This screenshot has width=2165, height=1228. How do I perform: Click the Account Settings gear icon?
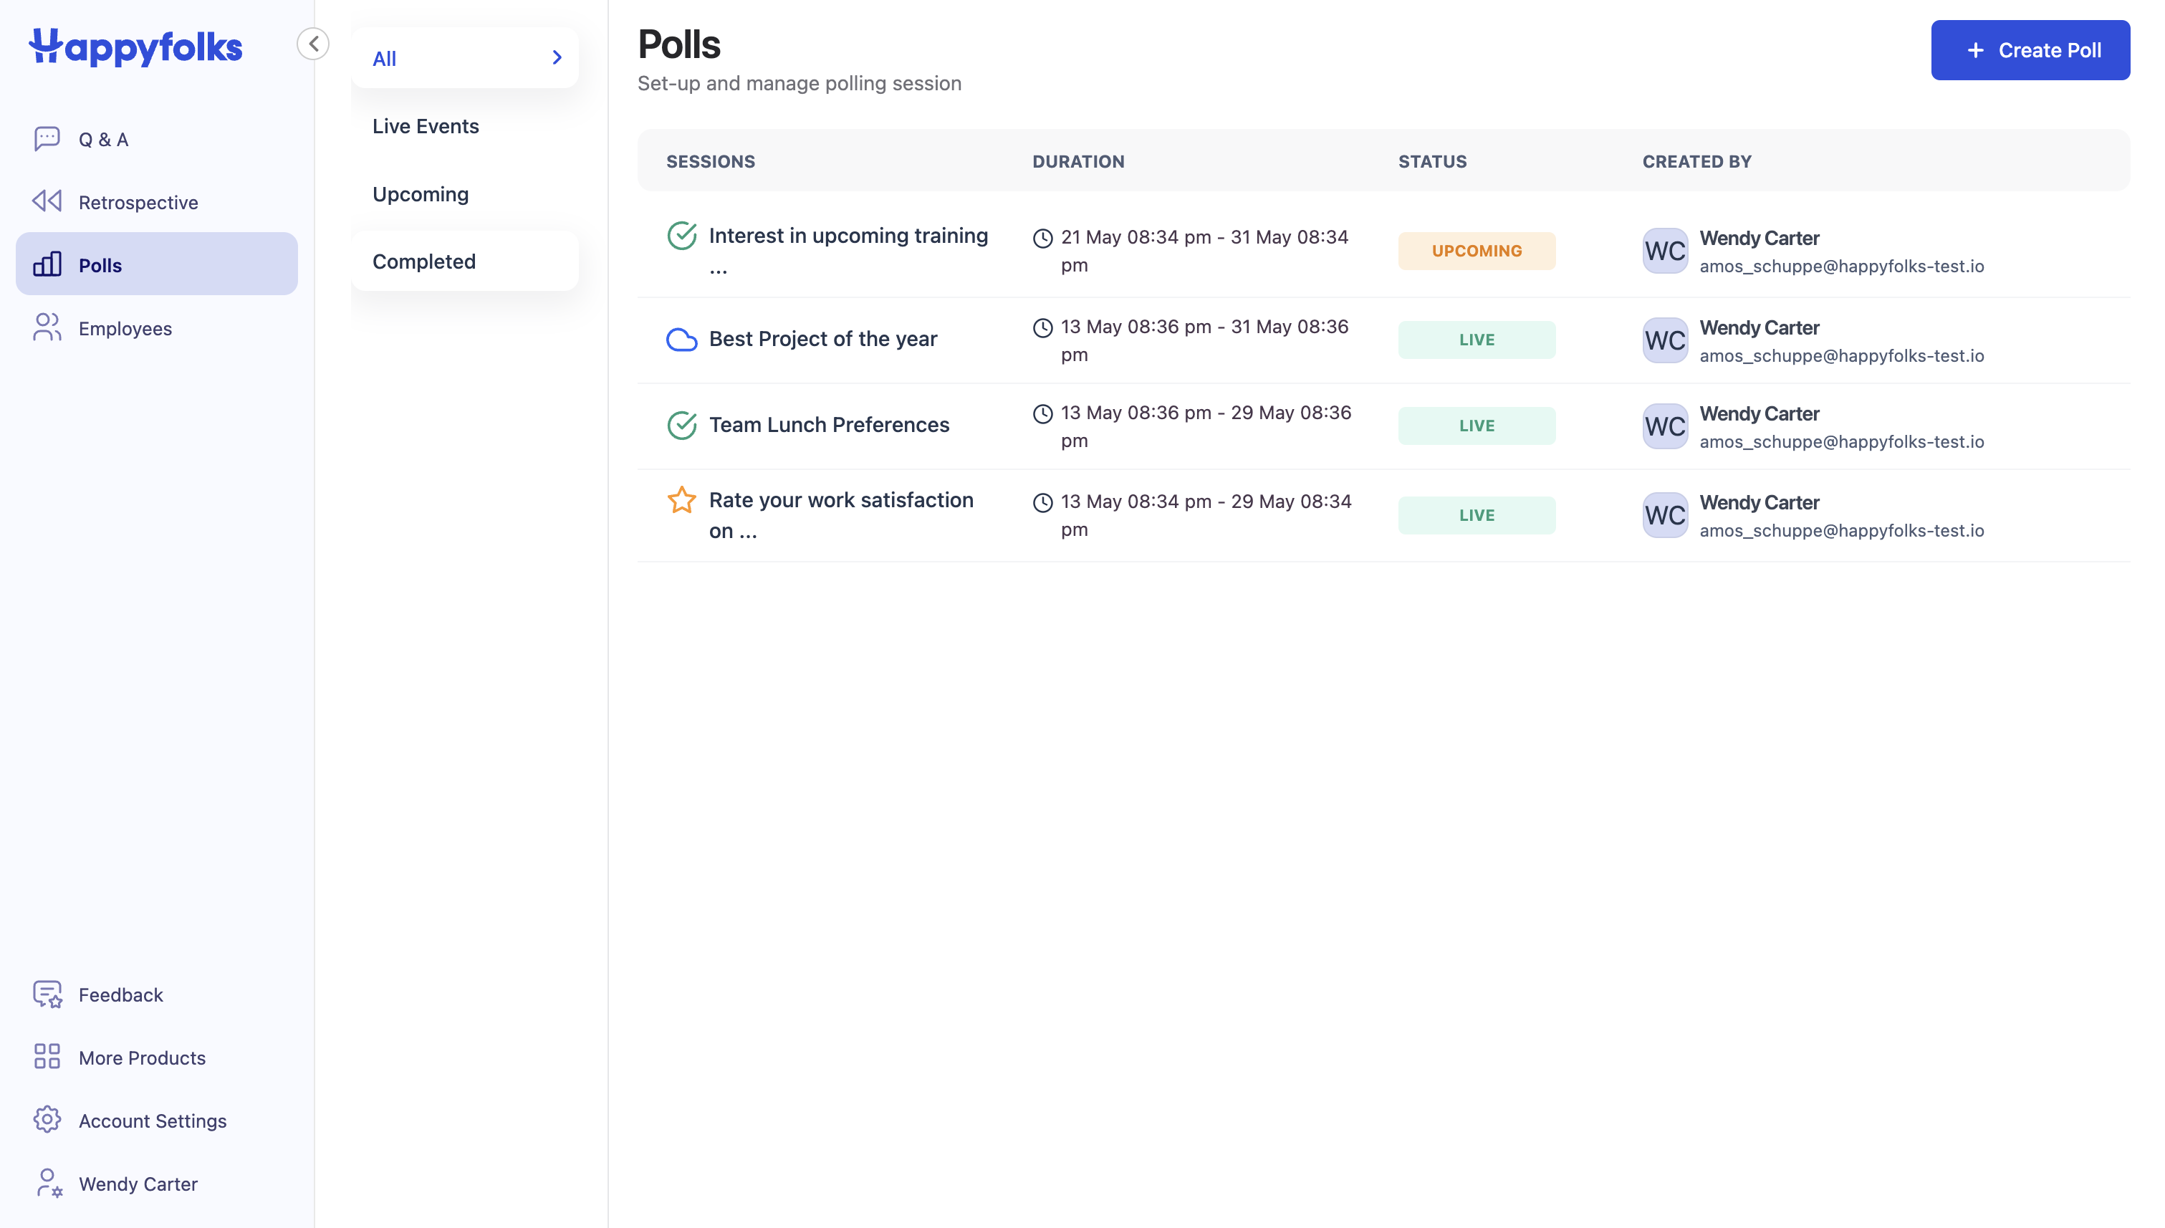(47, 1120)
